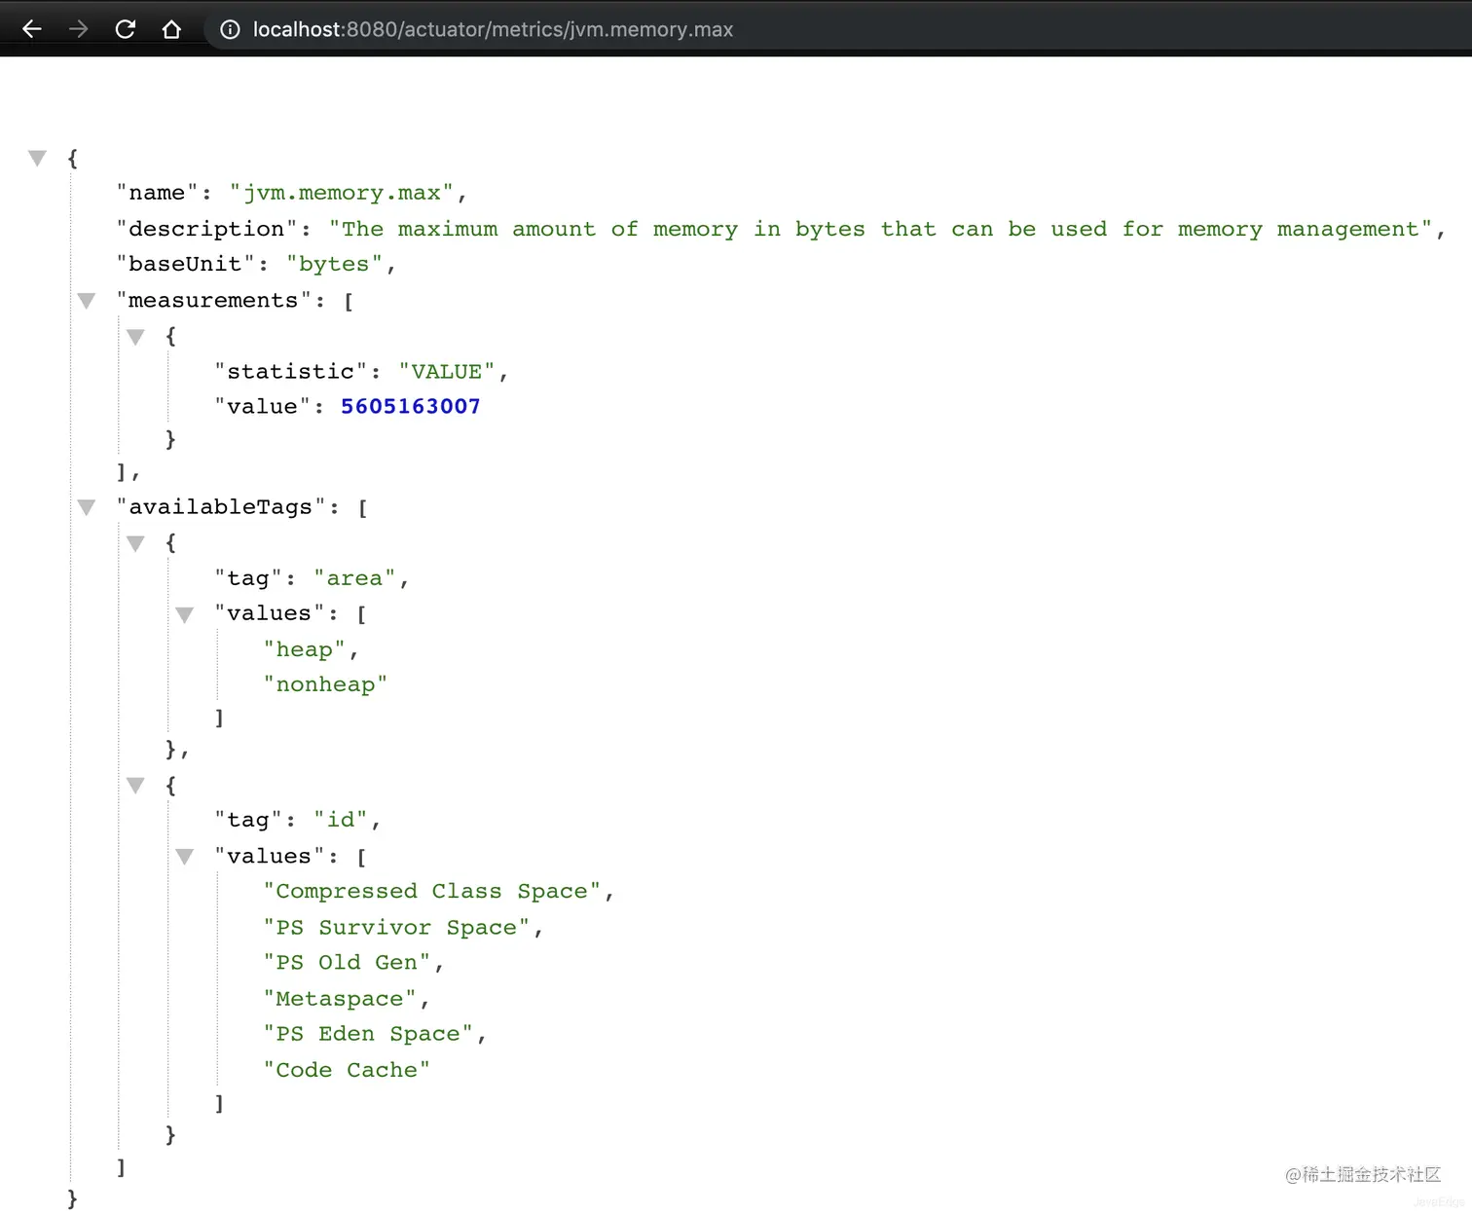Click the "description" key

click(207, 229)
